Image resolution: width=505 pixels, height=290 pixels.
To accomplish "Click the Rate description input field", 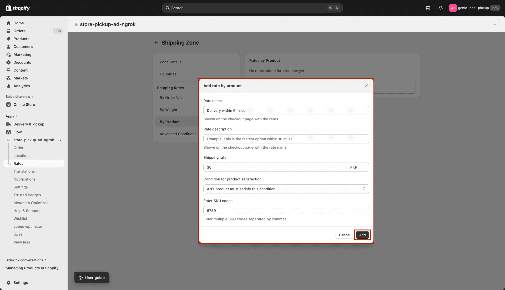I will point(286,139).
